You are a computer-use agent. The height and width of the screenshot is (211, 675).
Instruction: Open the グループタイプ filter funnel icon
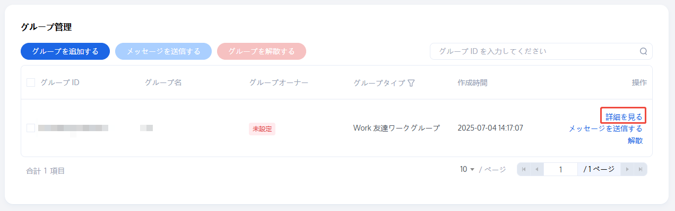click(411, 83)
